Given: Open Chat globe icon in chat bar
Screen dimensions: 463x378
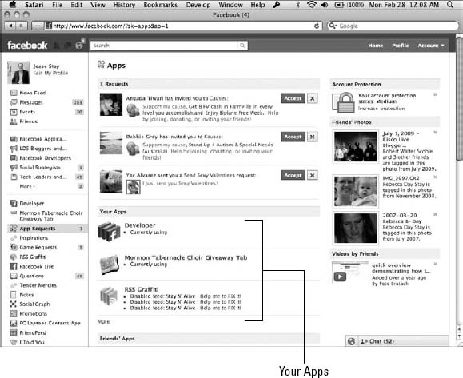Looking at the screenshot, I should point(351,341).
